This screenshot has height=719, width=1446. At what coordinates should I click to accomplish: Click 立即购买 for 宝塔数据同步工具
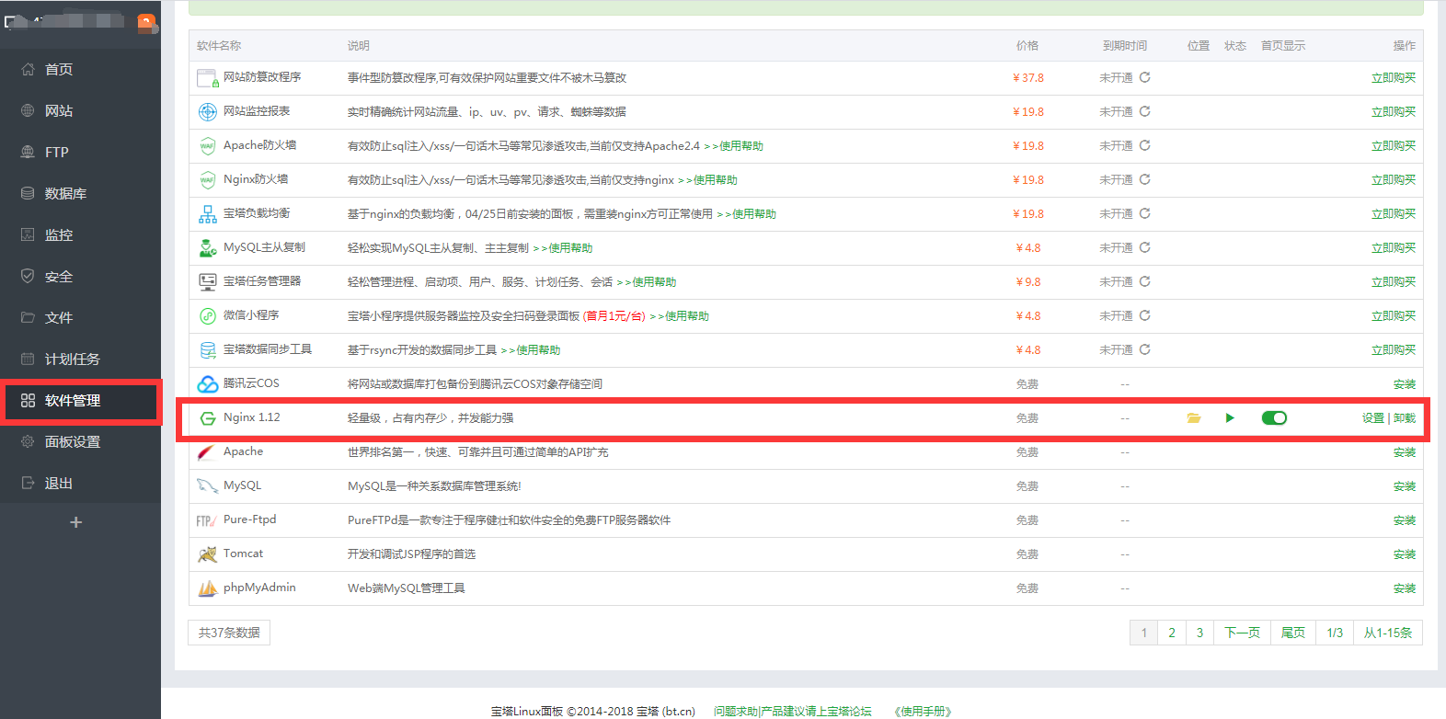click(x=1394, y=350)
